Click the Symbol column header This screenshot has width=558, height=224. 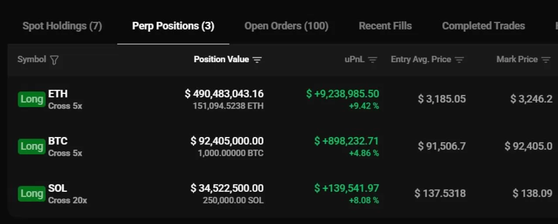coord(31,60)
